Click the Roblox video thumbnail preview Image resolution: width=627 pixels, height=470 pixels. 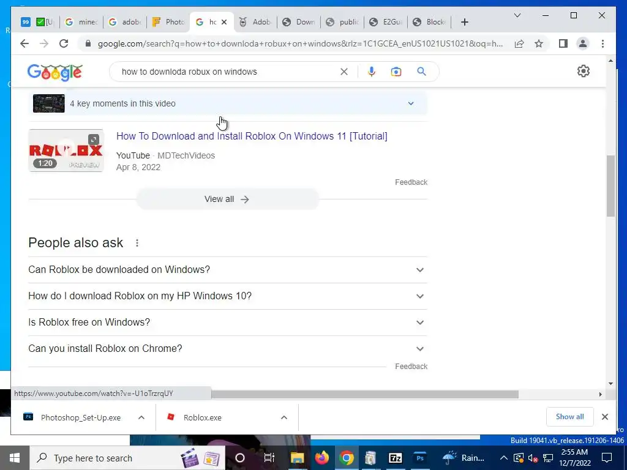(x=66, y=151)
